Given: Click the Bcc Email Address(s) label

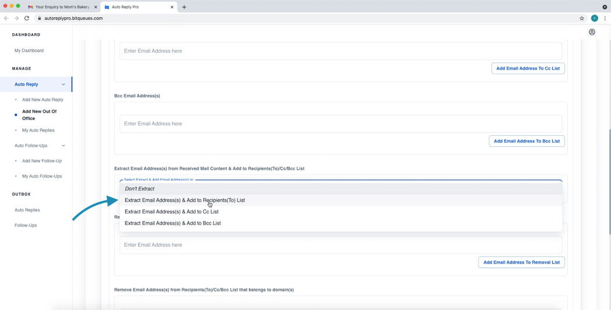Looking at the screenshot, I should pos(137,96).
